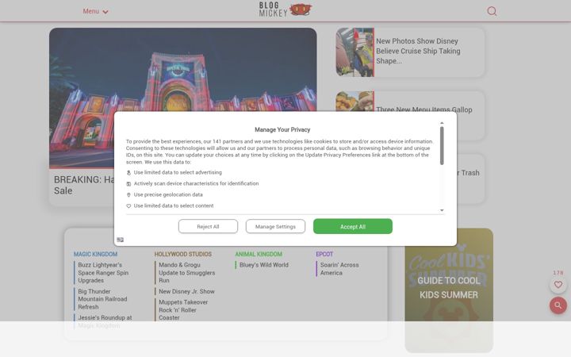This screenshot has width=571, height=357.
Task: Click the advertising icon beside 'Use limited data to select advertising'
Action: click(x=128, y=173)
